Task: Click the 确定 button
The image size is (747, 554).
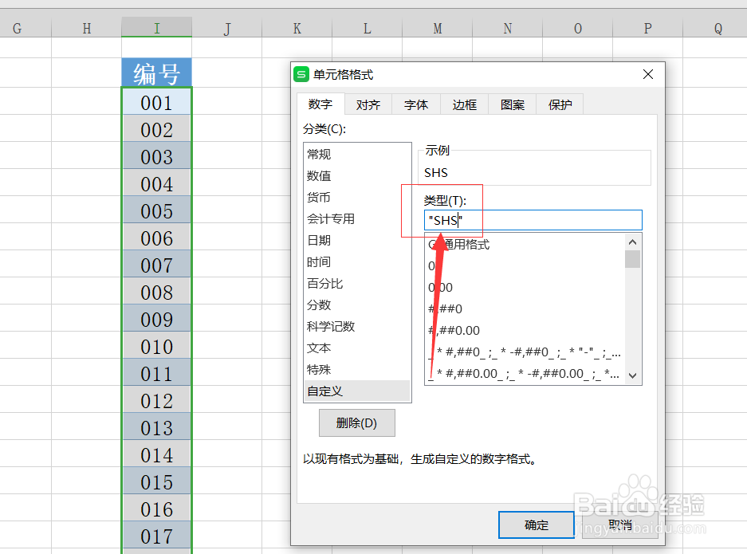Action: click(x=536, y=525)
